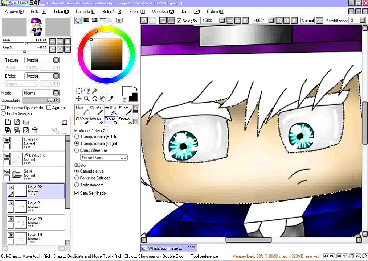This screenshot has height=261, width=368.
Task: Enable Preservar Opacidade checkbox
Action: tap(4, 108)
